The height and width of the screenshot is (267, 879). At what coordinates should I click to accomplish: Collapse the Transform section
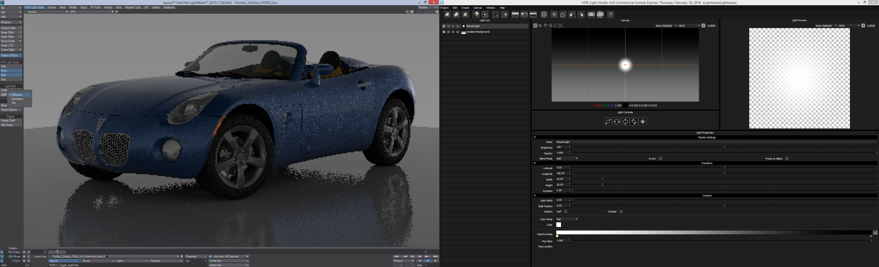tap(535, 163)
